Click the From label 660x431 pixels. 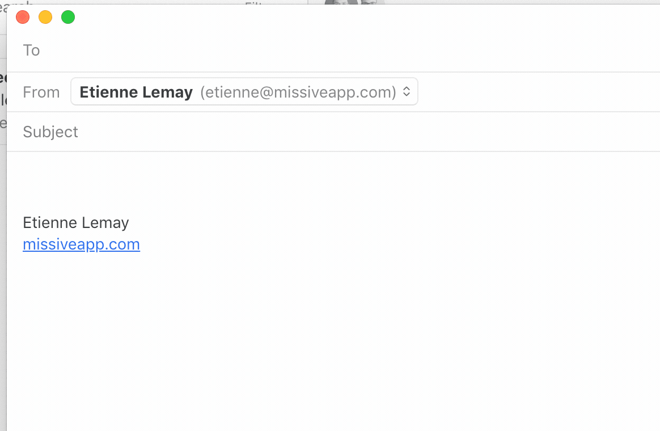click(x=41, y=92)
